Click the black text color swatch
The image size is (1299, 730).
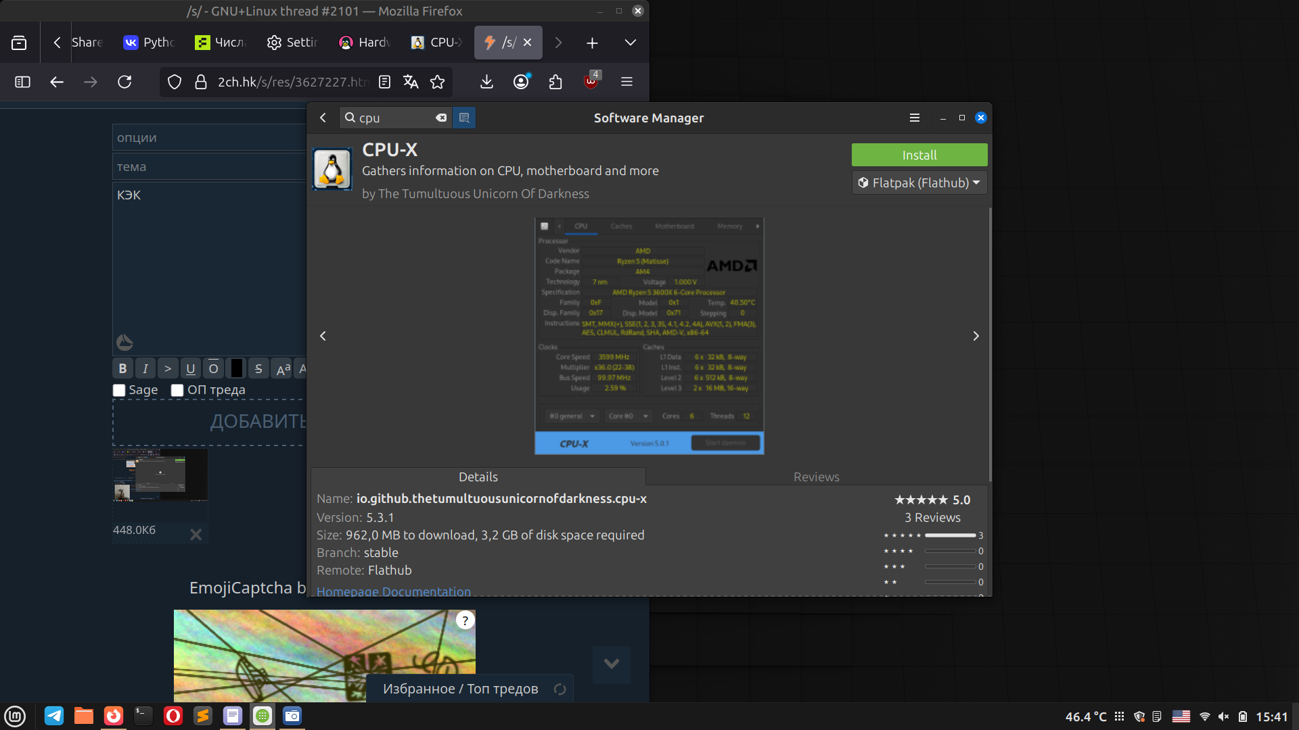point(236,368)
